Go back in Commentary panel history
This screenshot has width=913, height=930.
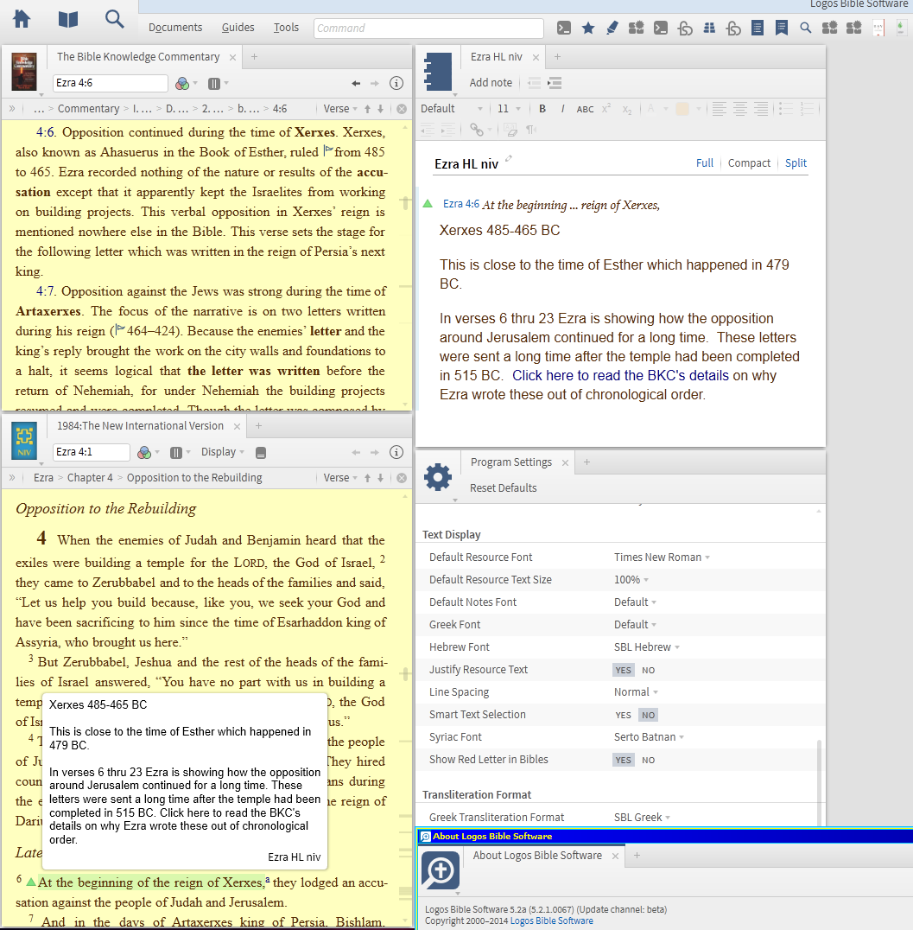pos(356,84)
